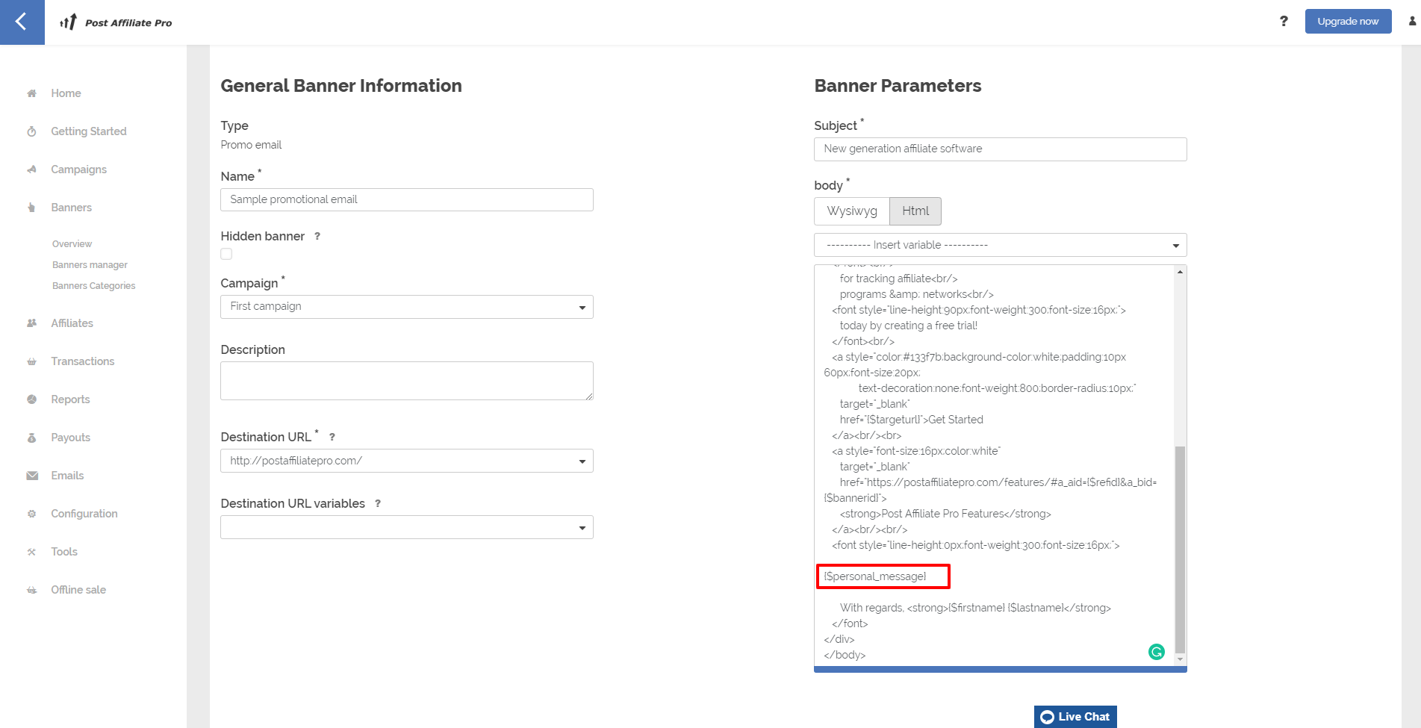Image resolution: width=1421 pixels, height=728 pixels.
Task: Open Banners manager submenu
Action: click(x=90, y=265)
